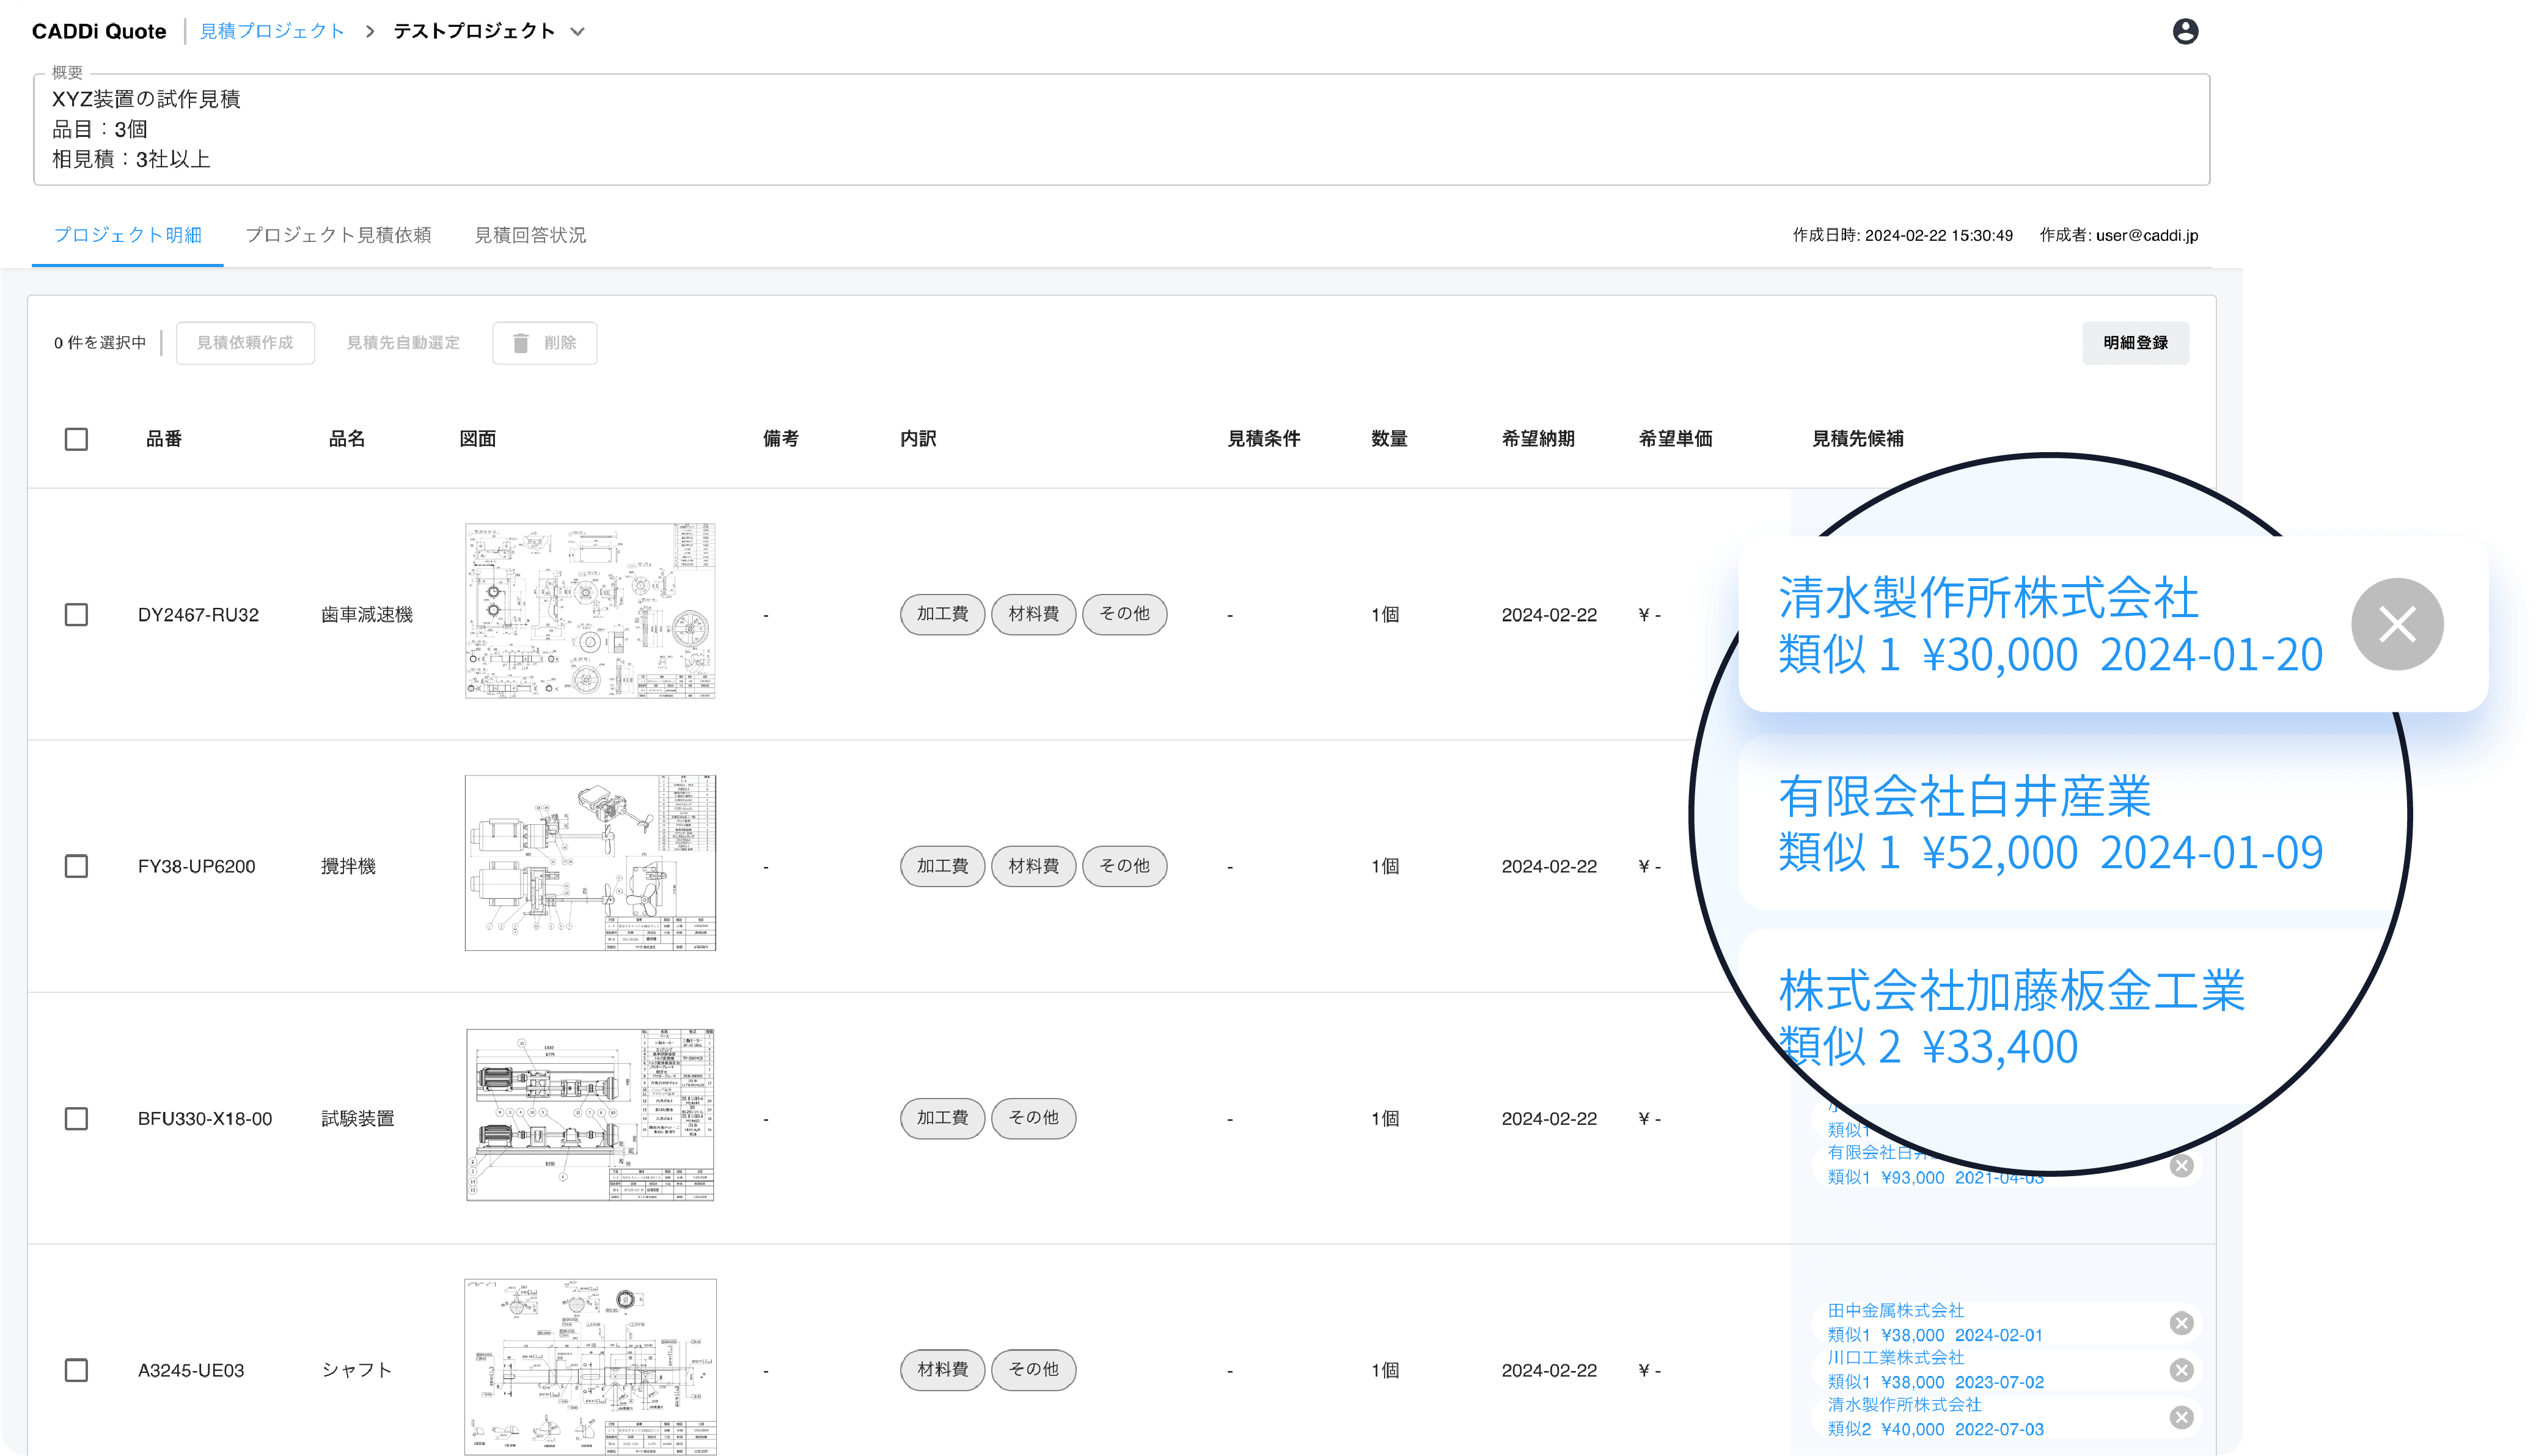Click 材料費 chip in シャフト row
The width and height of the screenshot is (2536, 1456).
942,1370
